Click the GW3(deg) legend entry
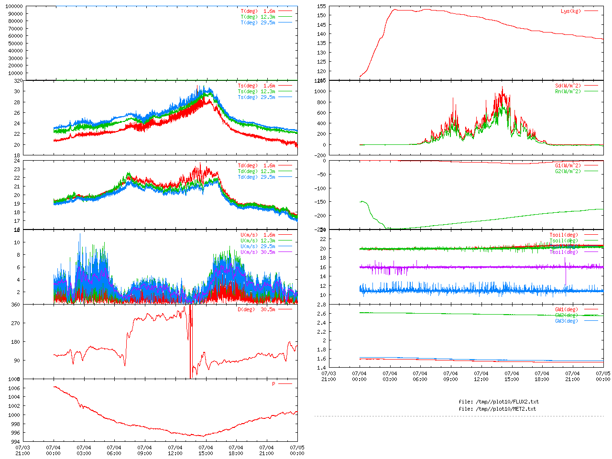This screenshot has width=612, height=459. [x=566, y=321]
